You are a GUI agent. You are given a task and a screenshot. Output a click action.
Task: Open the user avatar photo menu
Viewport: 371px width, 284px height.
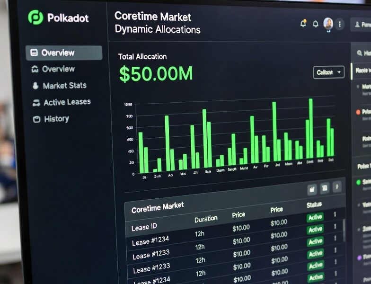click(328, 24)
